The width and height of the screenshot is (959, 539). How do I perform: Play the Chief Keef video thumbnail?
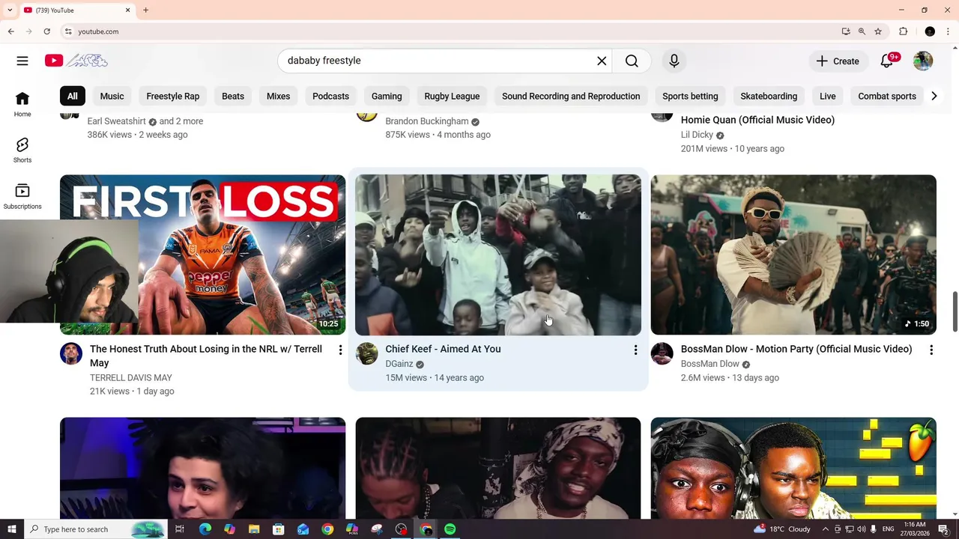[498, 255]
